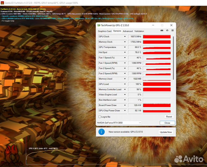Viewport: 207px width, 167px height.
Task: Select the Sensors tab
Action: pyautogui.click(x=117, y=31)
